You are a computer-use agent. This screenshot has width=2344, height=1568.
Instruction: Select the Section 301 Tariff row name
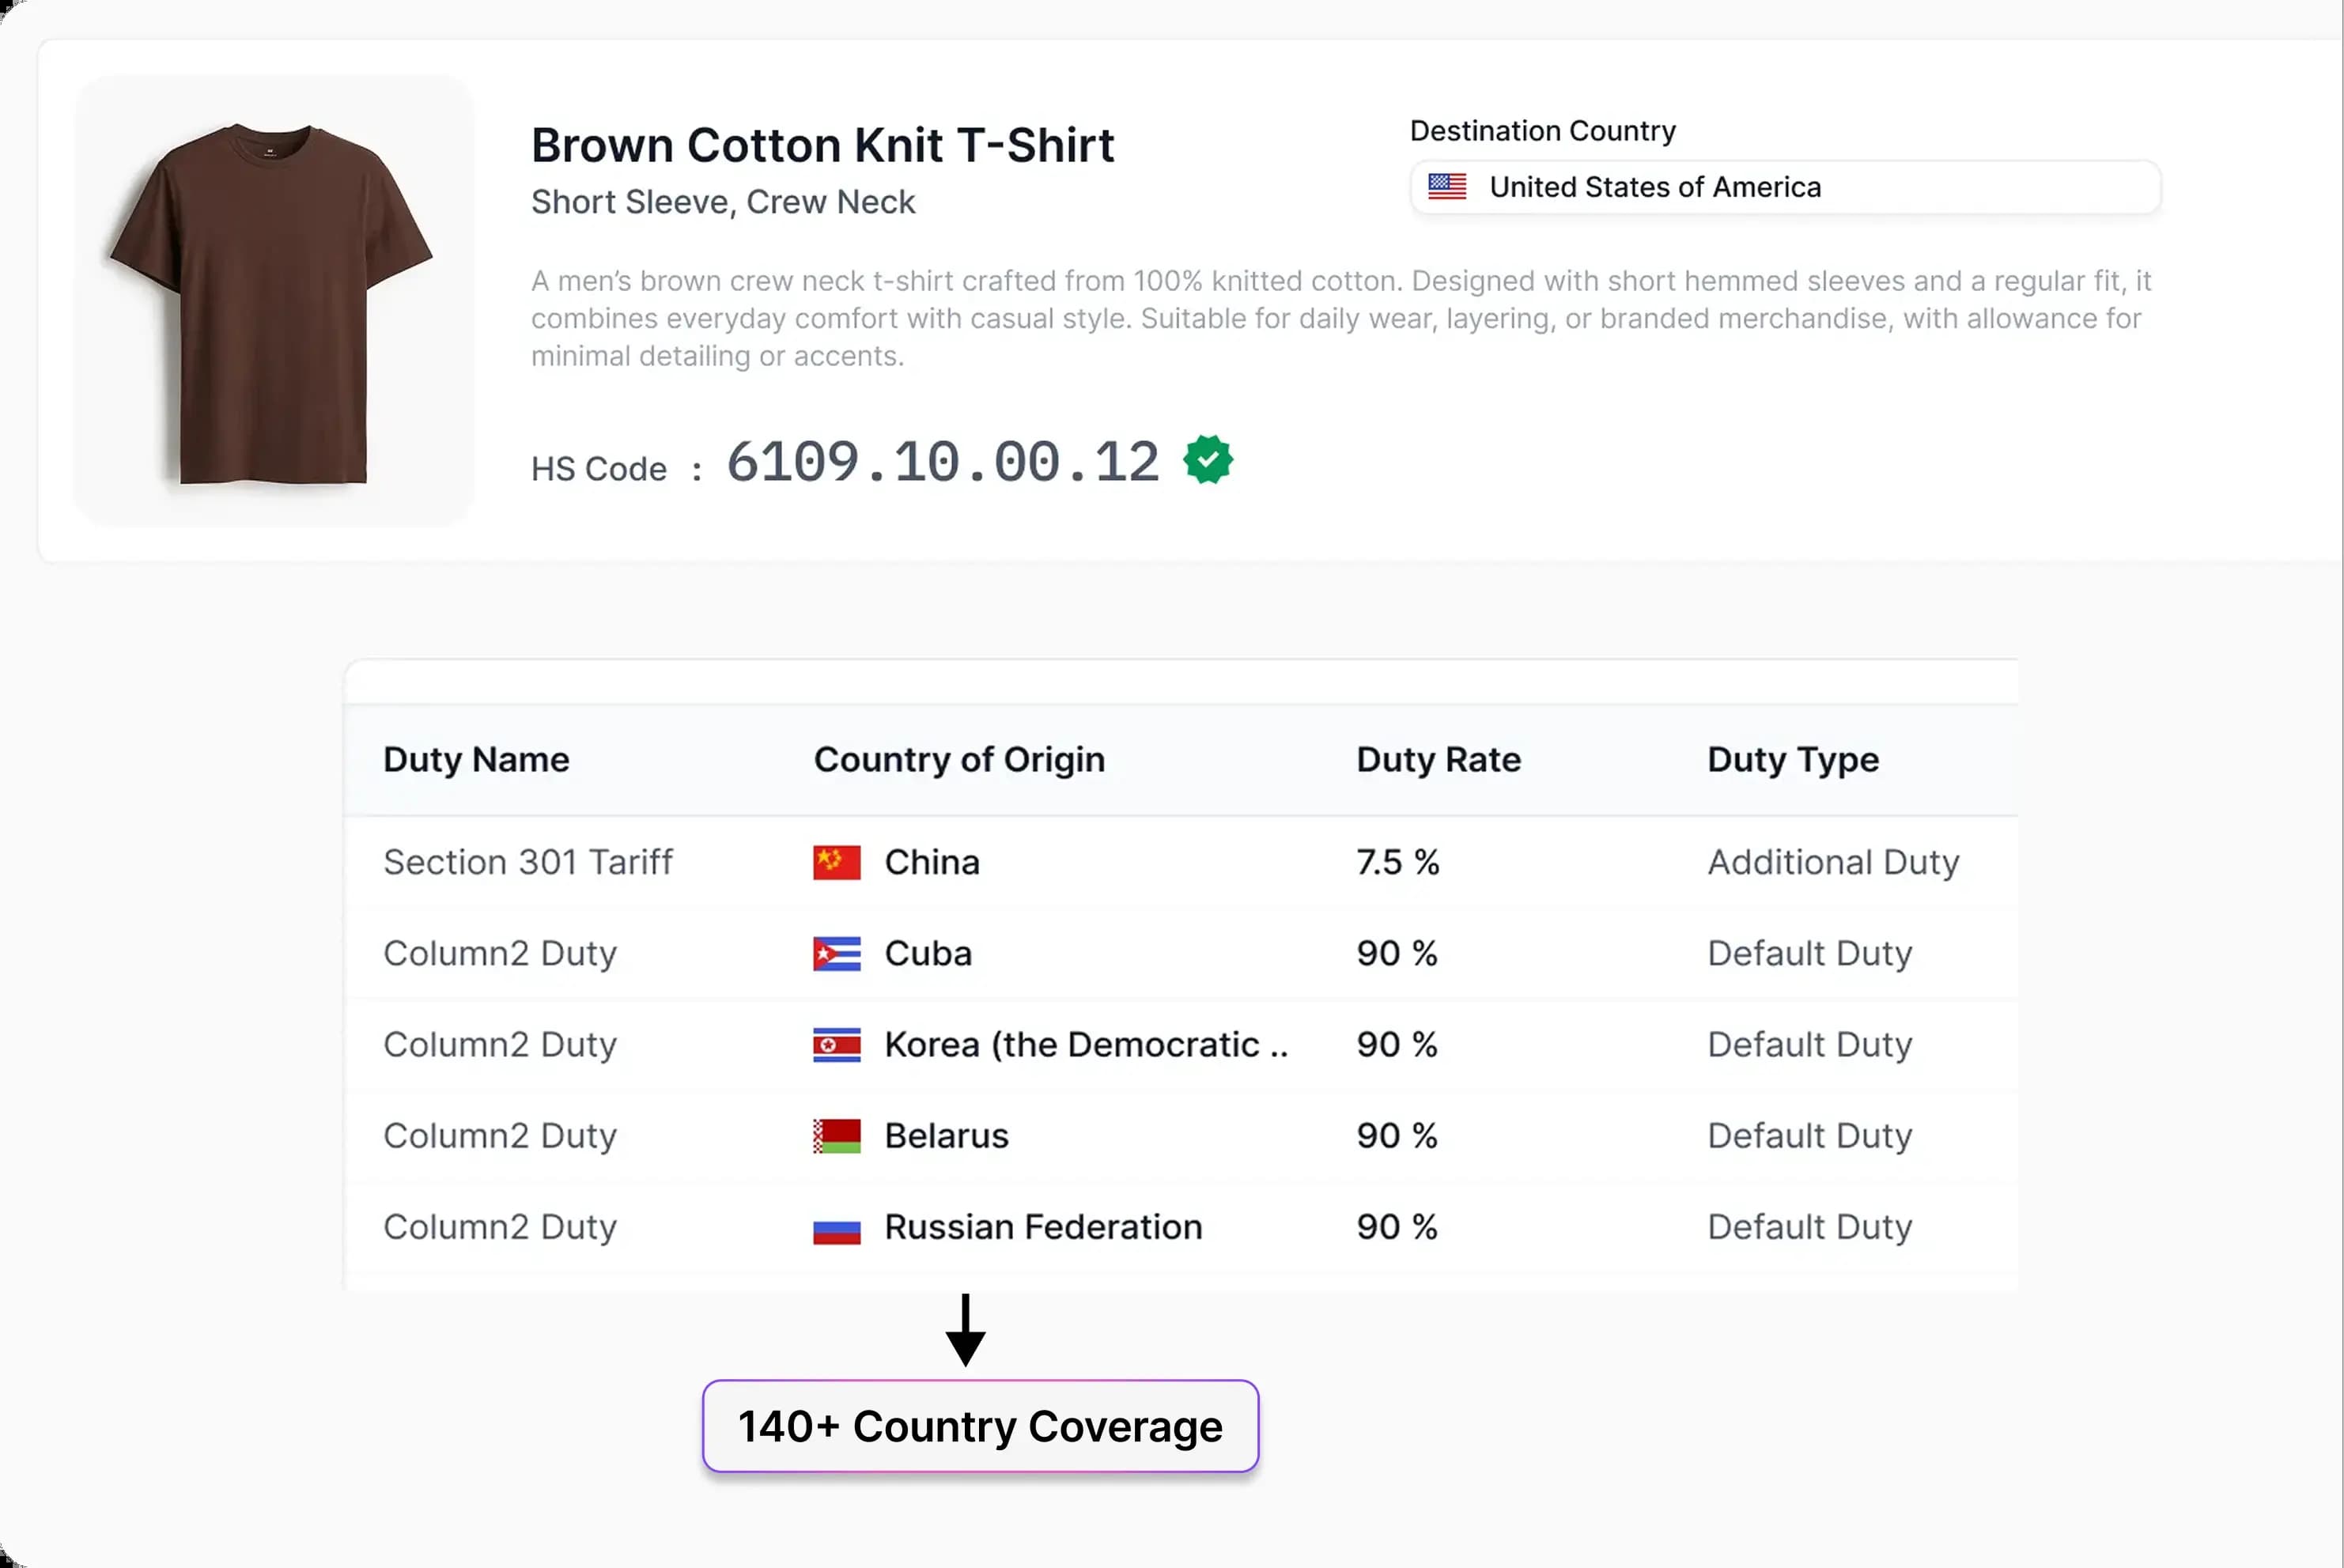(x=528, y=862)
